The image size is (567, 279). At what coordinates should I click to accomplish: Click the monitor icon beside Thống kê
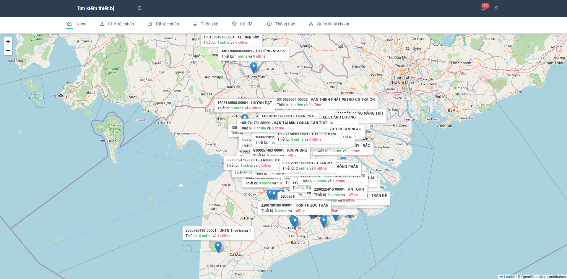[x=195, y=24]
